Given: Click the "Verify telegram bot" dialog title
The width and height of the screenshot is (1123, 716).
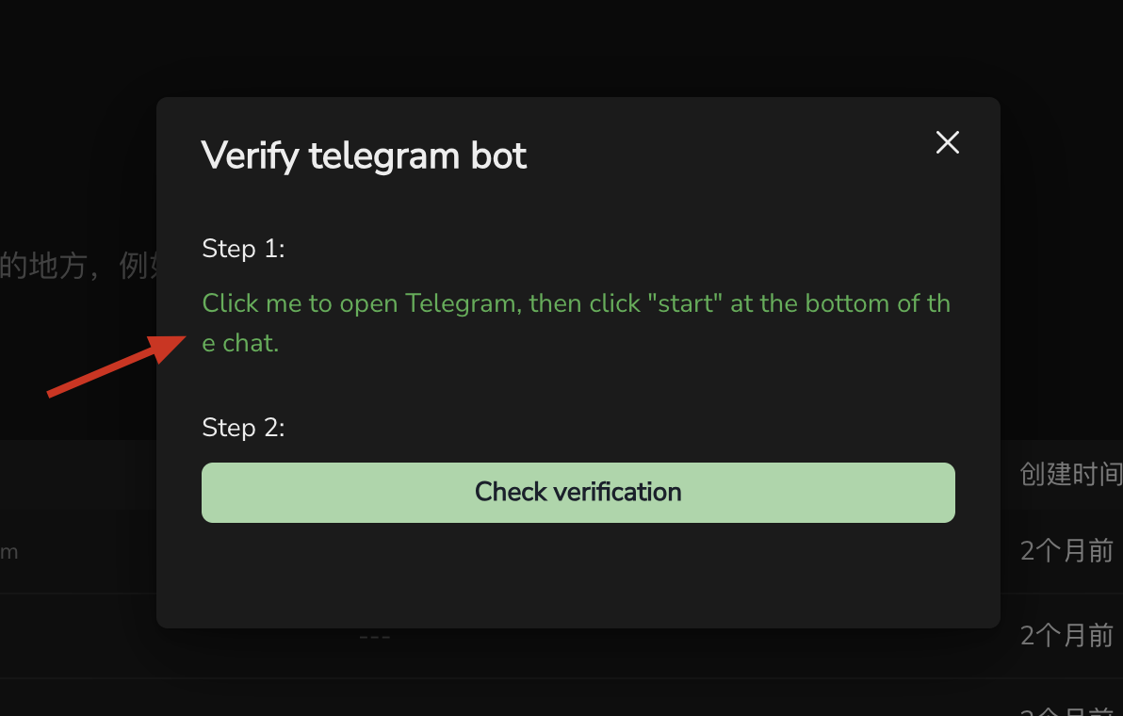Looking at the screenshot, I should coord(364,155).
